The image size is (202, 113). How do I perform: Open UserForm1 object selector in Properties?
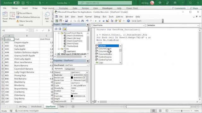[x=88, y=65]
